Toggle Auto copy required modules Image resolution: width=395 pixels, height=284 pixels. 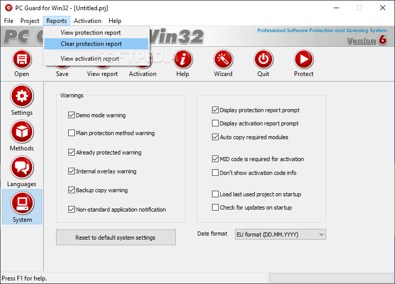pos(215,137)
